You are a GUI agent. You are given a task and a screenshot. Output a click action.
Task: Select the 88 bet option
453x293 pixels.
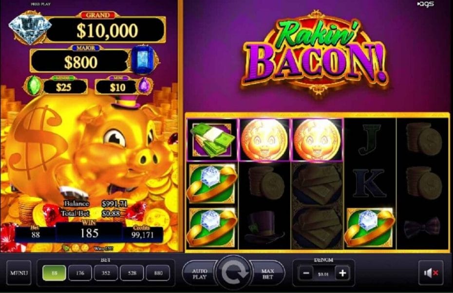coord(55,273)
